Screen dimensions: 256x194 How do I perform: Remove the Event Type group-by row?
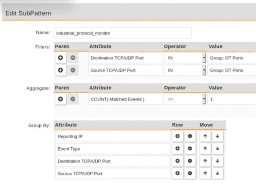pyautogui.click(x=190, y=149)
